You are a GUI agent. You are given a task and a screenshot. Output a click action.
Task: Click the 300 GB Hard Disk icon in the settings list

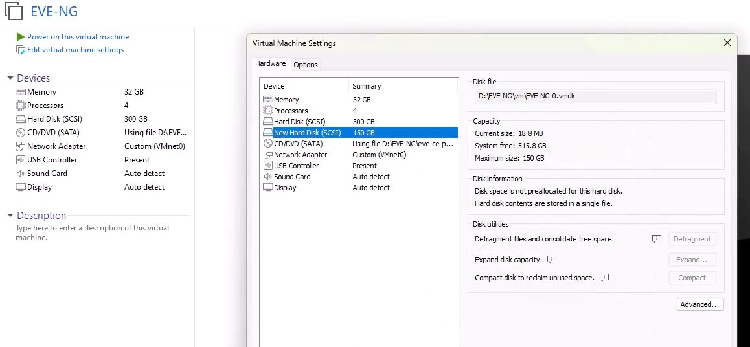[268, 122]
